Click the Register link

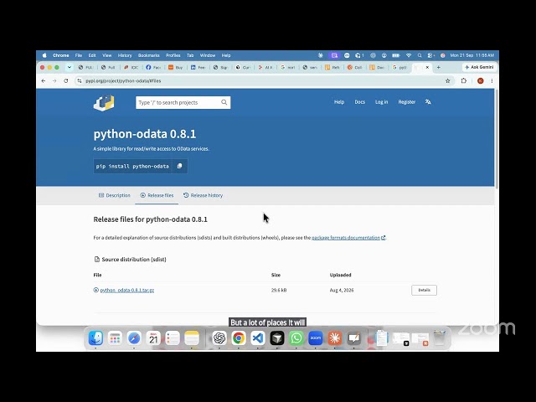(407, 102)
